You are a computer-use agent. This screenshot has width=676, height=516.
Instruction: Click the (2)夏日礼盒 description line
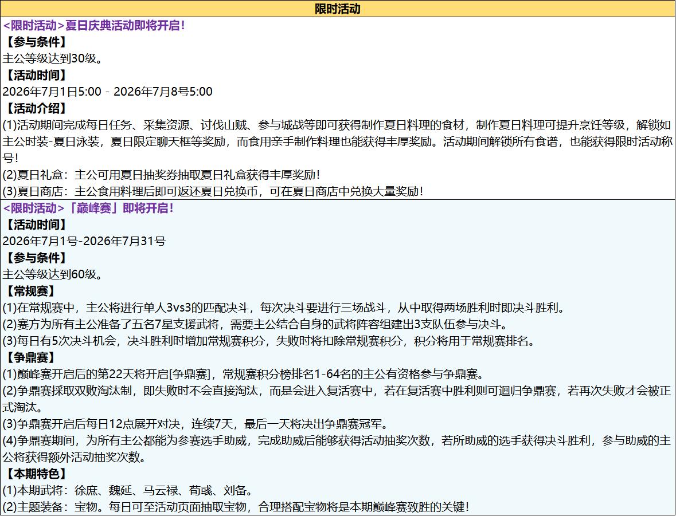pyautogui.click(x=162, y=175)
